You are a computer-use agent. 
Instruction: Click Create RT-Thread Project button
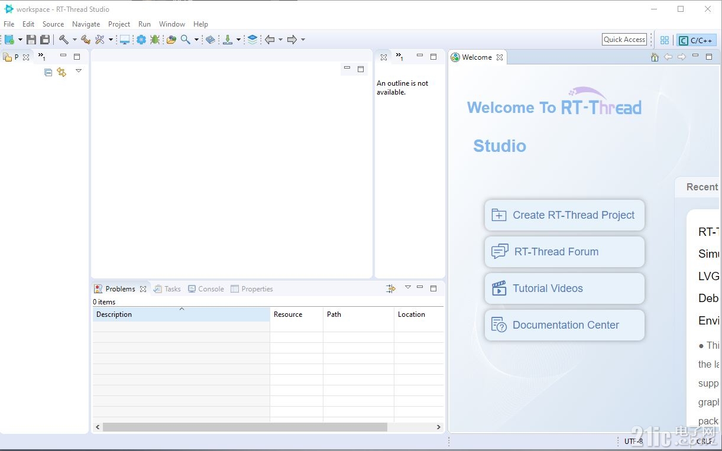[565, 215]
